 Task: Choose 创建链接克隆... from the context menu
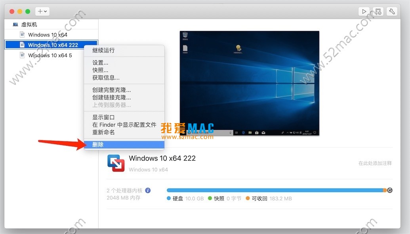[x=124, y=97]
